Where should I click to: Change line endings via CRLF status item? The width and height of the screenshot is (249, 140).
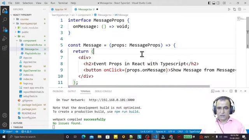click(x=180, y=131)
